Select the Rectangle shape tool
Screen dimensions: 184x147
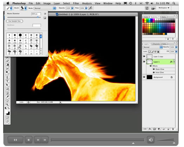(x=7, y=89)
